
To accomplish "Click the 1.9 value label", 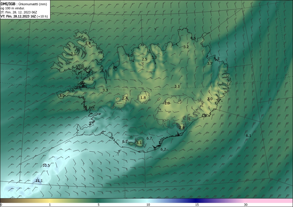I will 167,103.
